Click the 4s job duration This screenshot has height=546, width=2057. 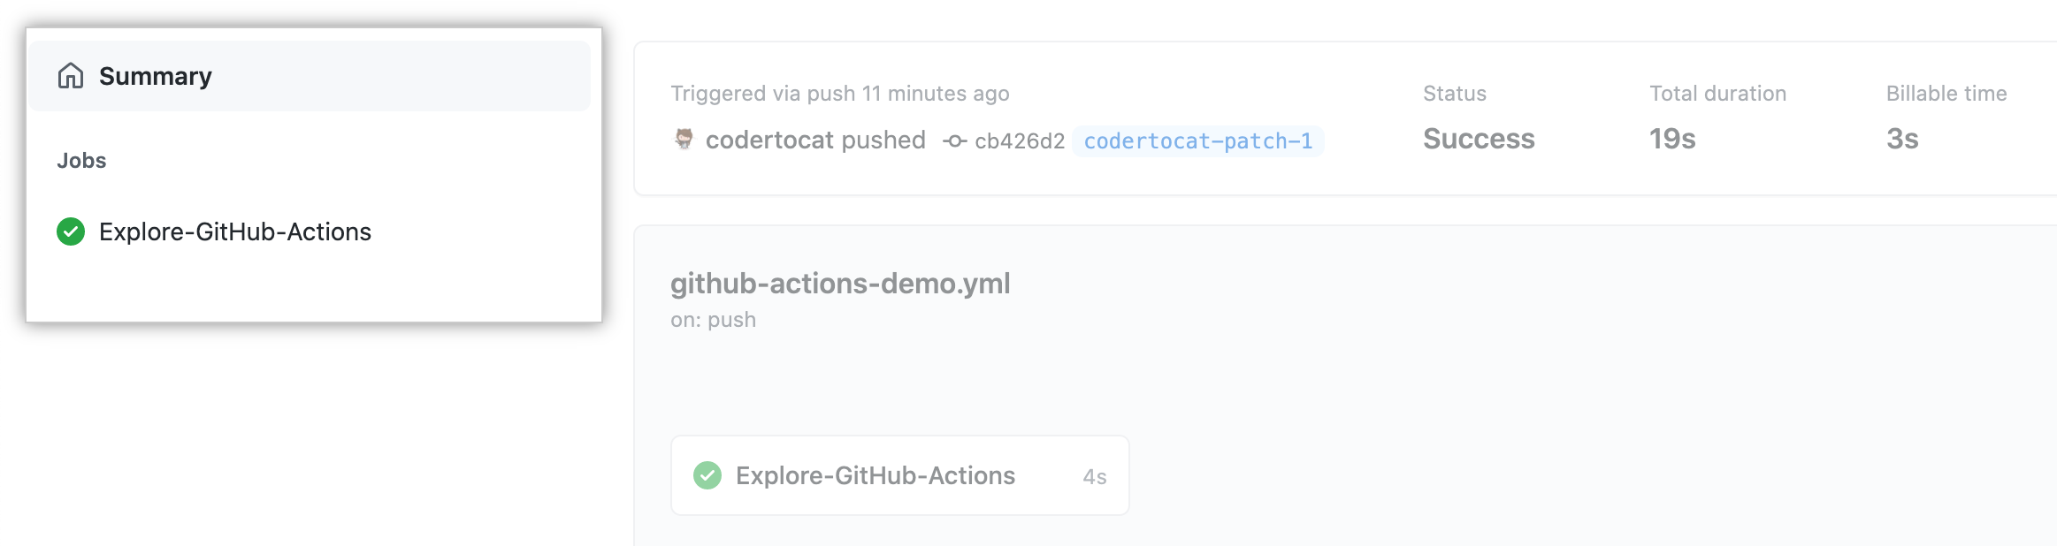tap(1095, 477)
